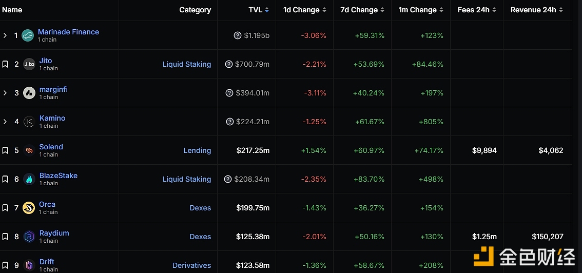Click the Solend logo icon
The height and width of the screenshot is (273, 582).
point(29,150)
